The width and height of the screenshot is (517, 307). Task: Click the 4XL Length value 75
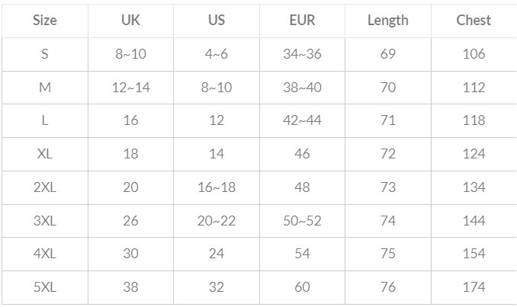[387, 254]
